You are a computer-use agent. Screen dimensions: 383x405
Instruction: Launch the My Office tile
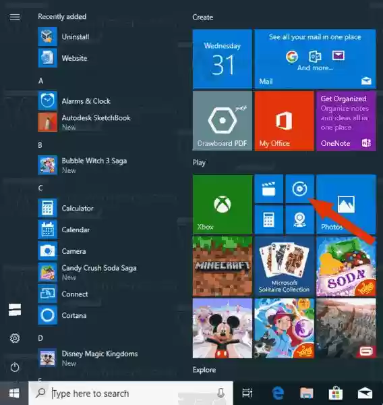(x=284, y=121)
